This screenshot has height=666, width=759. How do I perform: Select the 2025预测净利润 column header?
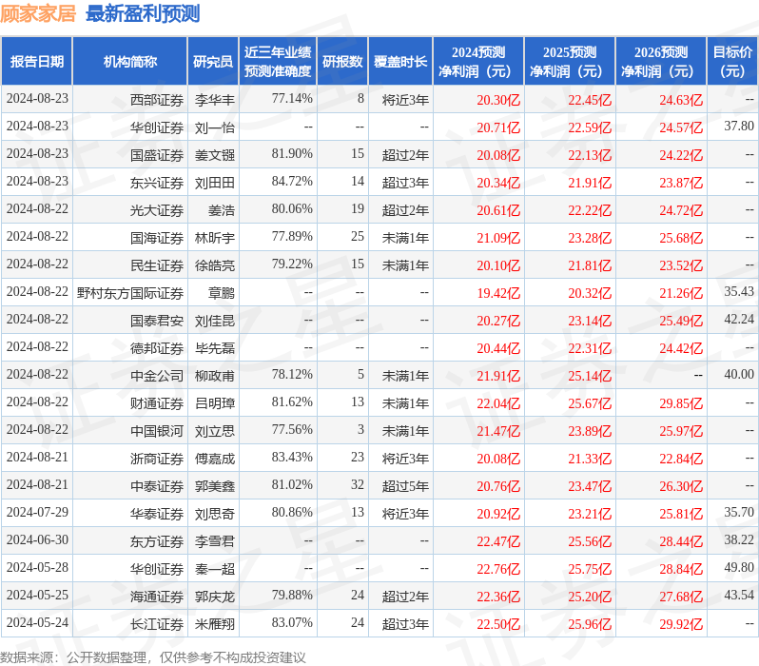(570, 61)
